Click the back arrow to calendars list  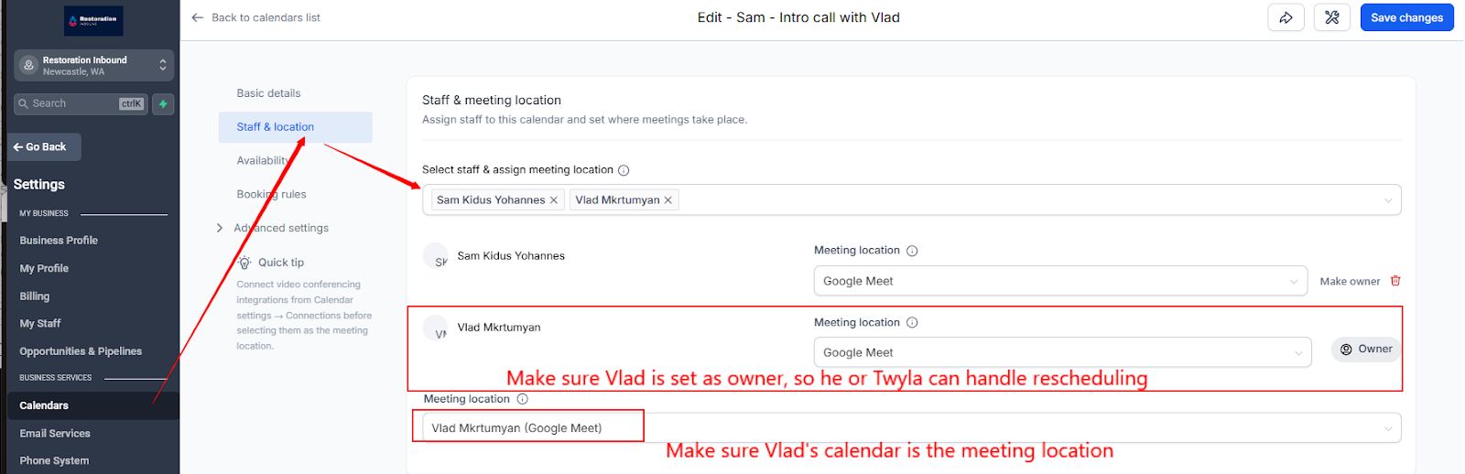pos(198,17)
